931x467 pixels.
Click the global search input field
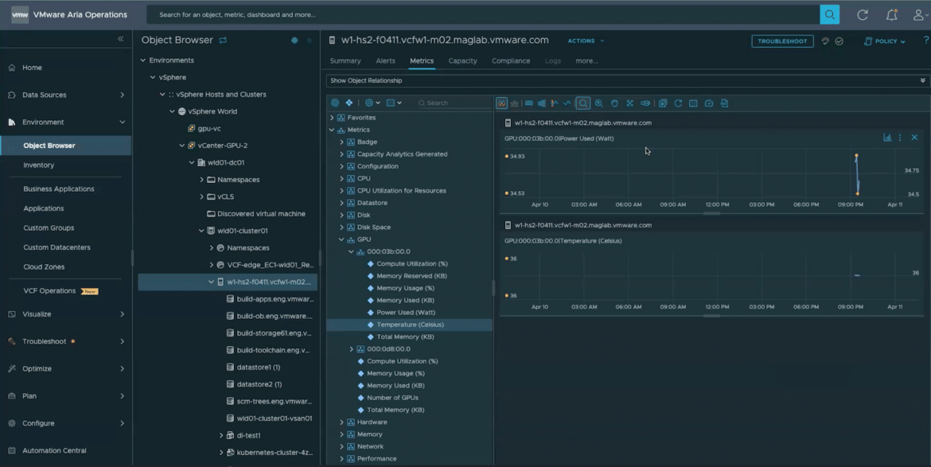483,15
